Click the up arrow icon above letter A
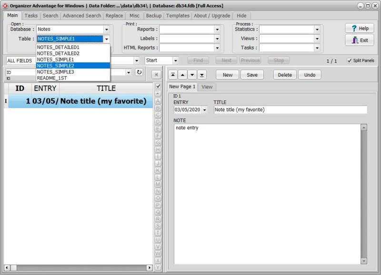Viewport: 381px width, 275px height. (x=158, y=93)
